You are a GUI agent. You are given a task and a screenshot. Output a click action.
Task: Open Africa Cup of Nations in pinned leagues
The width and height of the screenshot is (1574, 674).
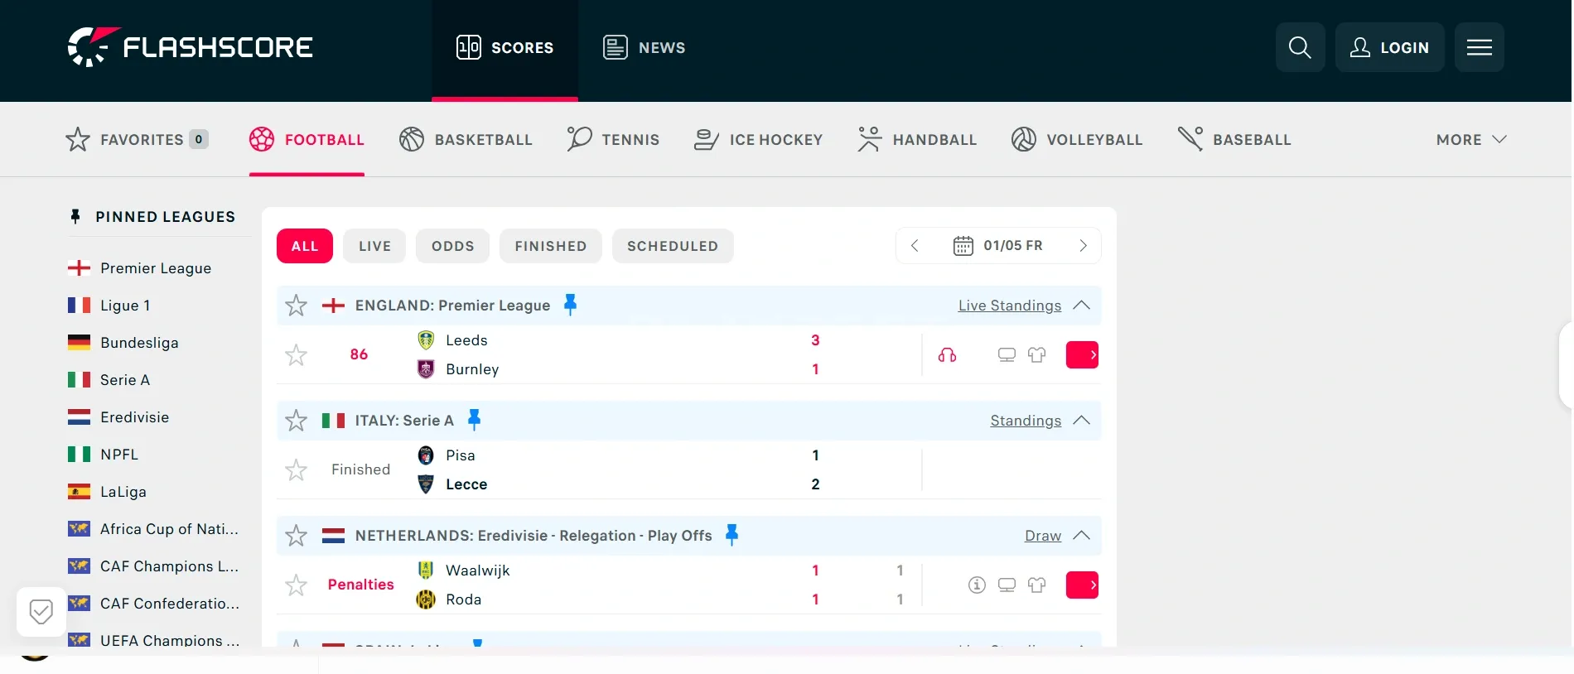point(153,529)
